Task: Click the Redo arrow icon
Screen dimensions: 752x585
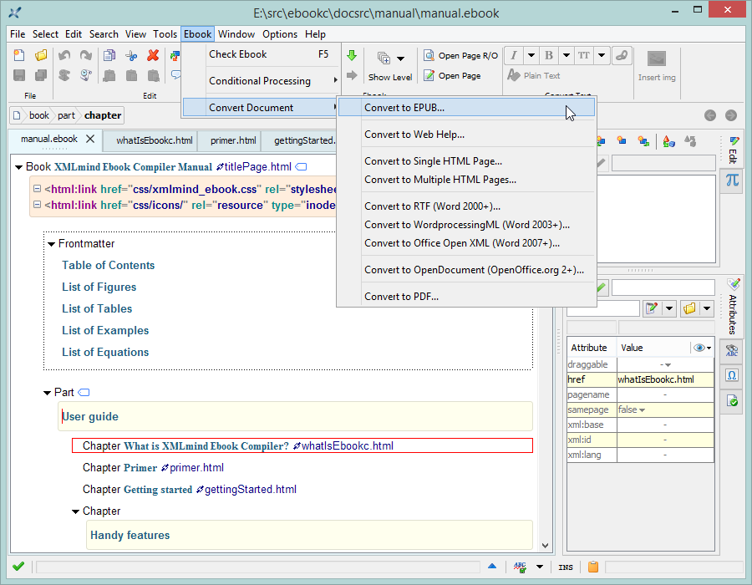Action: pos(86,55)
